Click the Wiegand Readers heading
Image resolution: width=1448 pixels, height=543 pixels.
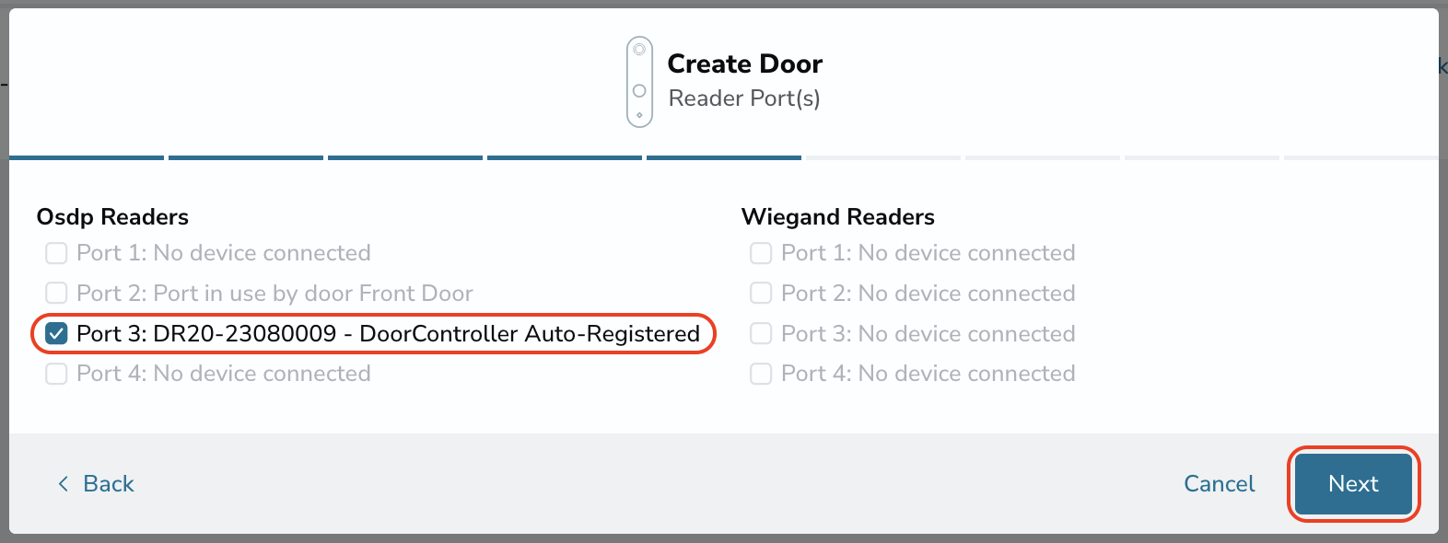click(x=838, y=217)
